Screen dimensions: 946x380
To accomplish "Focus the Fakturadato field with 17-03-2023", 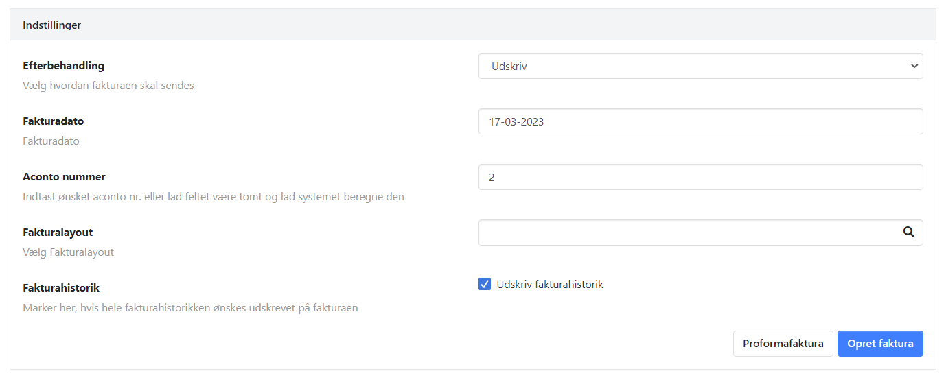I will point(700,121).
